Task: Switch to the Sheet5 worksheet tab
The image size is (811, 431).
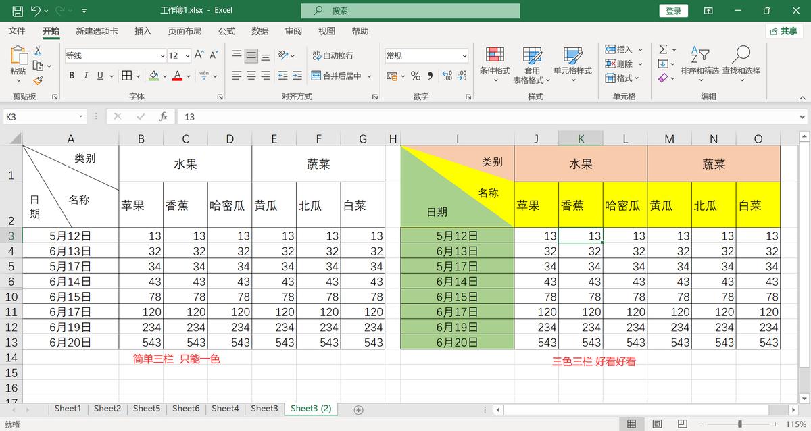Action: (x=147, y=409)
